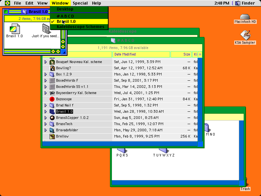Screen dimensions: 261x196
Task: Click the BoxedWords F folder icon
Action: (x=52, y=80)
